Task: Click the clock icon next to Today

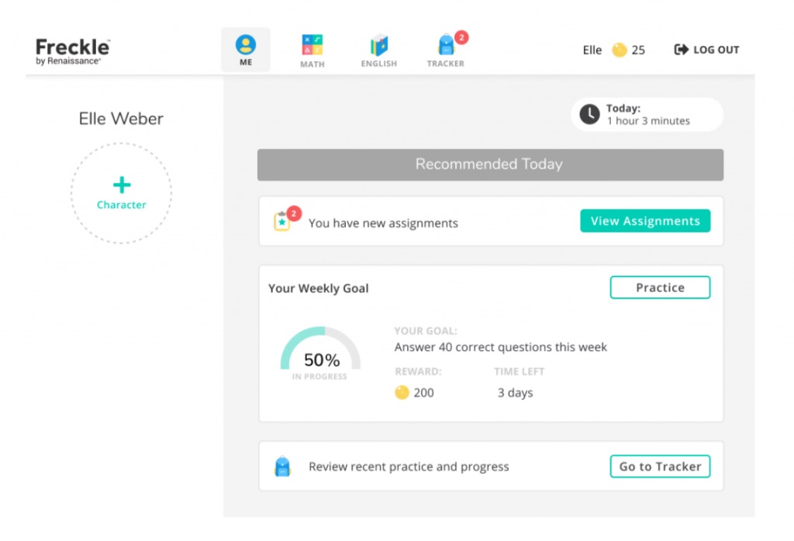Action: pos(589,115)
